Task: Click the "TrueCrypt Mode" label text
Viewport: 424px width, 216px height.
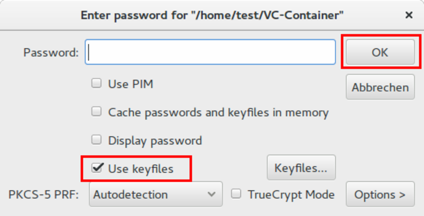Action: [x=291, y=195]
